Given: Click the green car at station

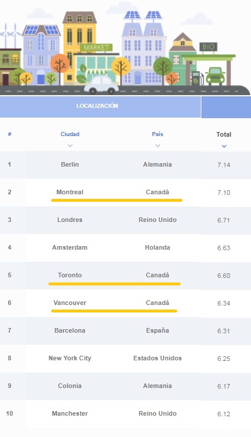Looking at the screenshot, I should [x=216, y=76].
